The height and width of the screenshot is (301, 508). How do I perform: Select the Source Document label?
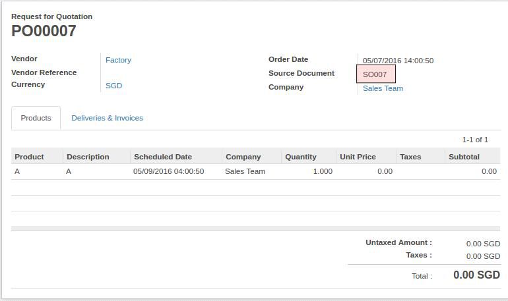point(302,73)
